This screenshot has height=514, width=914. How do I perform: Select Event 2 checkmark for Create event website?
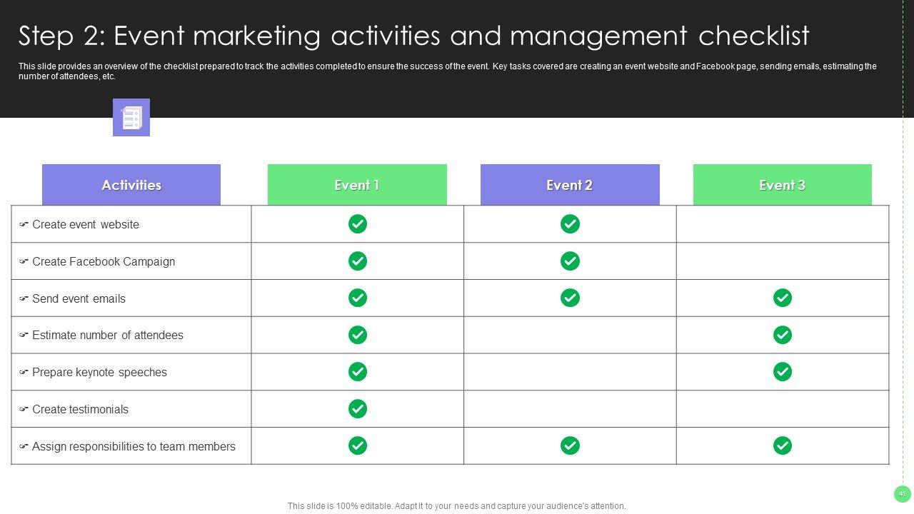(x=570, y=224)
